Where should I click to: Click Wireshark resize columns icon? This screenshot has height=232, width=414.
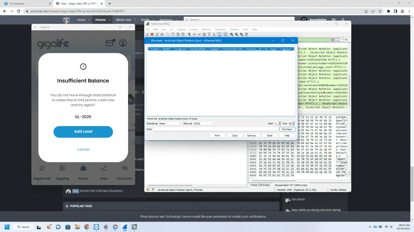[246, 34]
